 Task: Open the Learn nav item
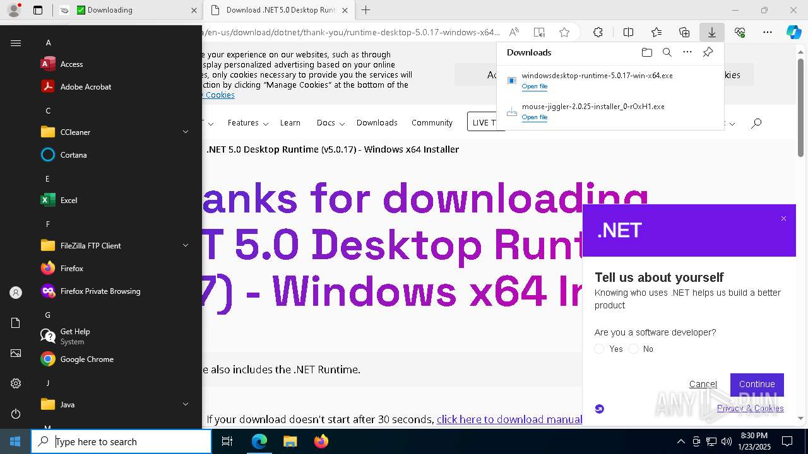click(x=290, y=123)
